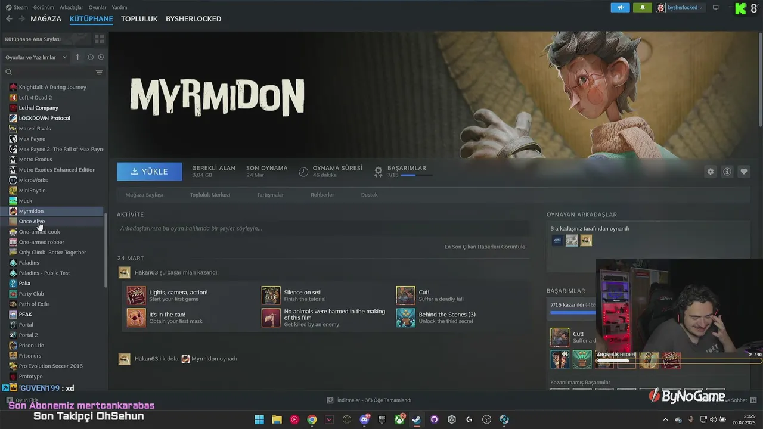Filter by recent activity clock icon

click(91, 57)
